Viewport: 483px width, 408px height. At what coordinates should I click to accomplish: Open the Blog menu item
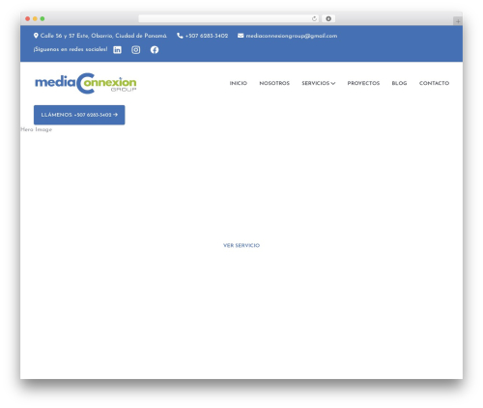399,83
